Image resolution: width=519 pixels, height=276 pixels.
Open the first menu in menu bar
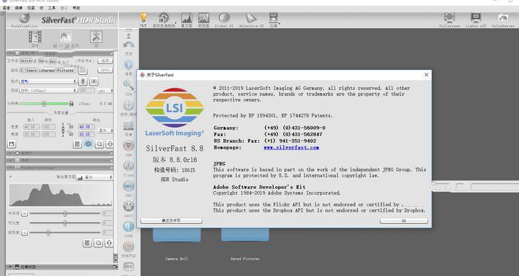click(x=6, y=8)
